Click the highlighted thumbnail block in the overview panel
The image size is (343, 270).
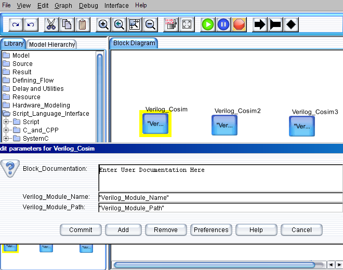[10, 248]
